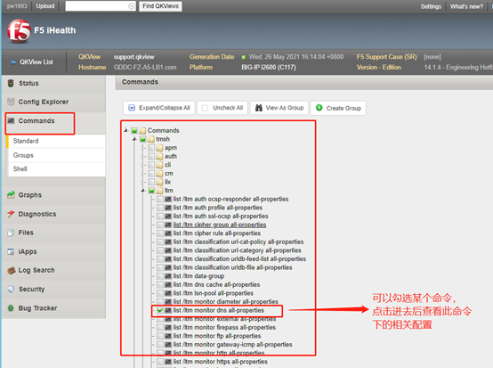Open list /ltm monitor firepass all-properties
This screenshot has width=493, height=368.
tap(224, 327)
